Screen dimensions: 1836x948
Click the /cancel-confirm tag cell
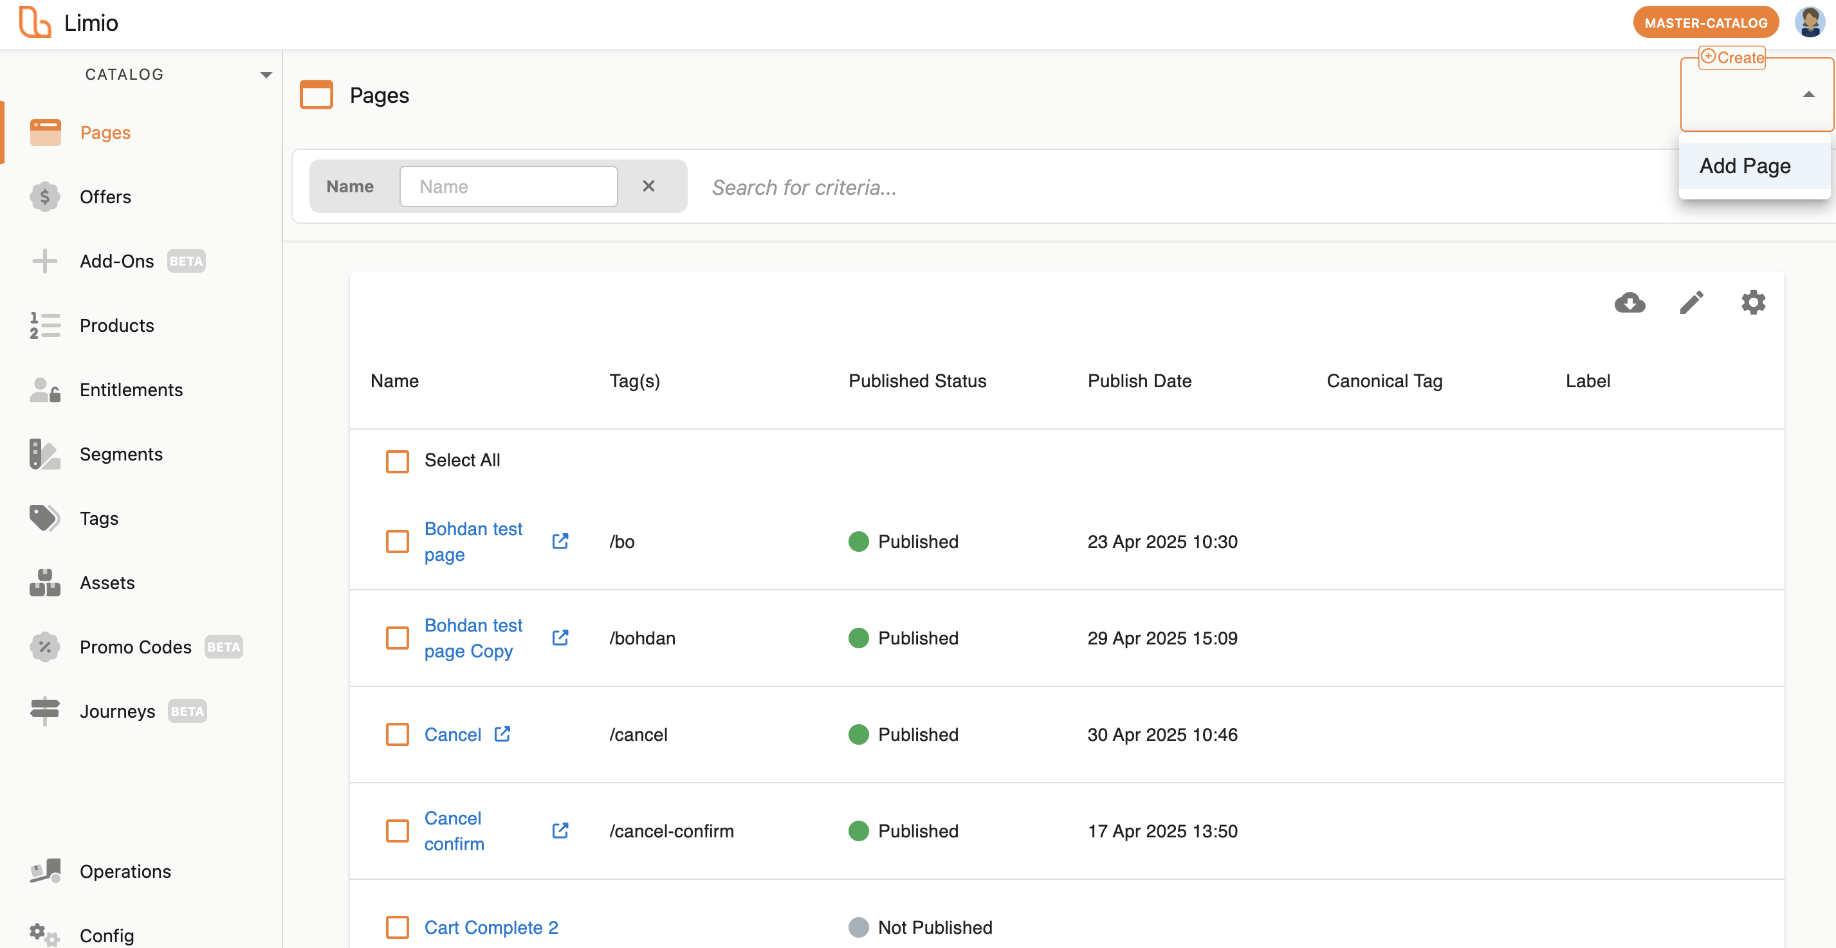(x=672, y=831)
